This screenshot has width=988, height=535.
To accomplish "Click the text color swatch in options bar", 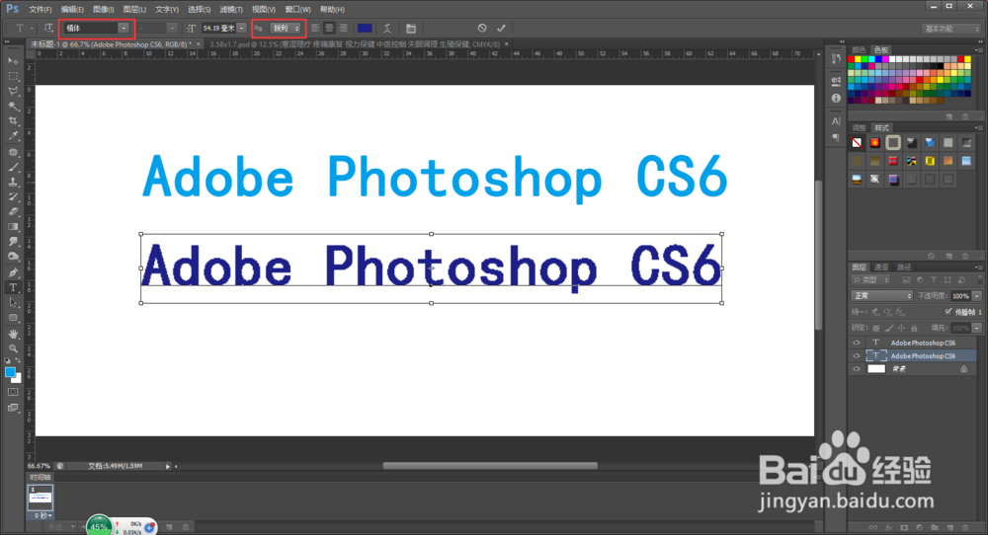I will coord(365,29).
